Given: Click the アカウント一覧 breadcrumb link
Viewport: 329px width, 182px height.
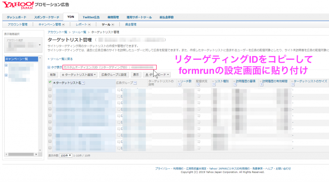Looking at the screenshot, I should coord(57,32).
